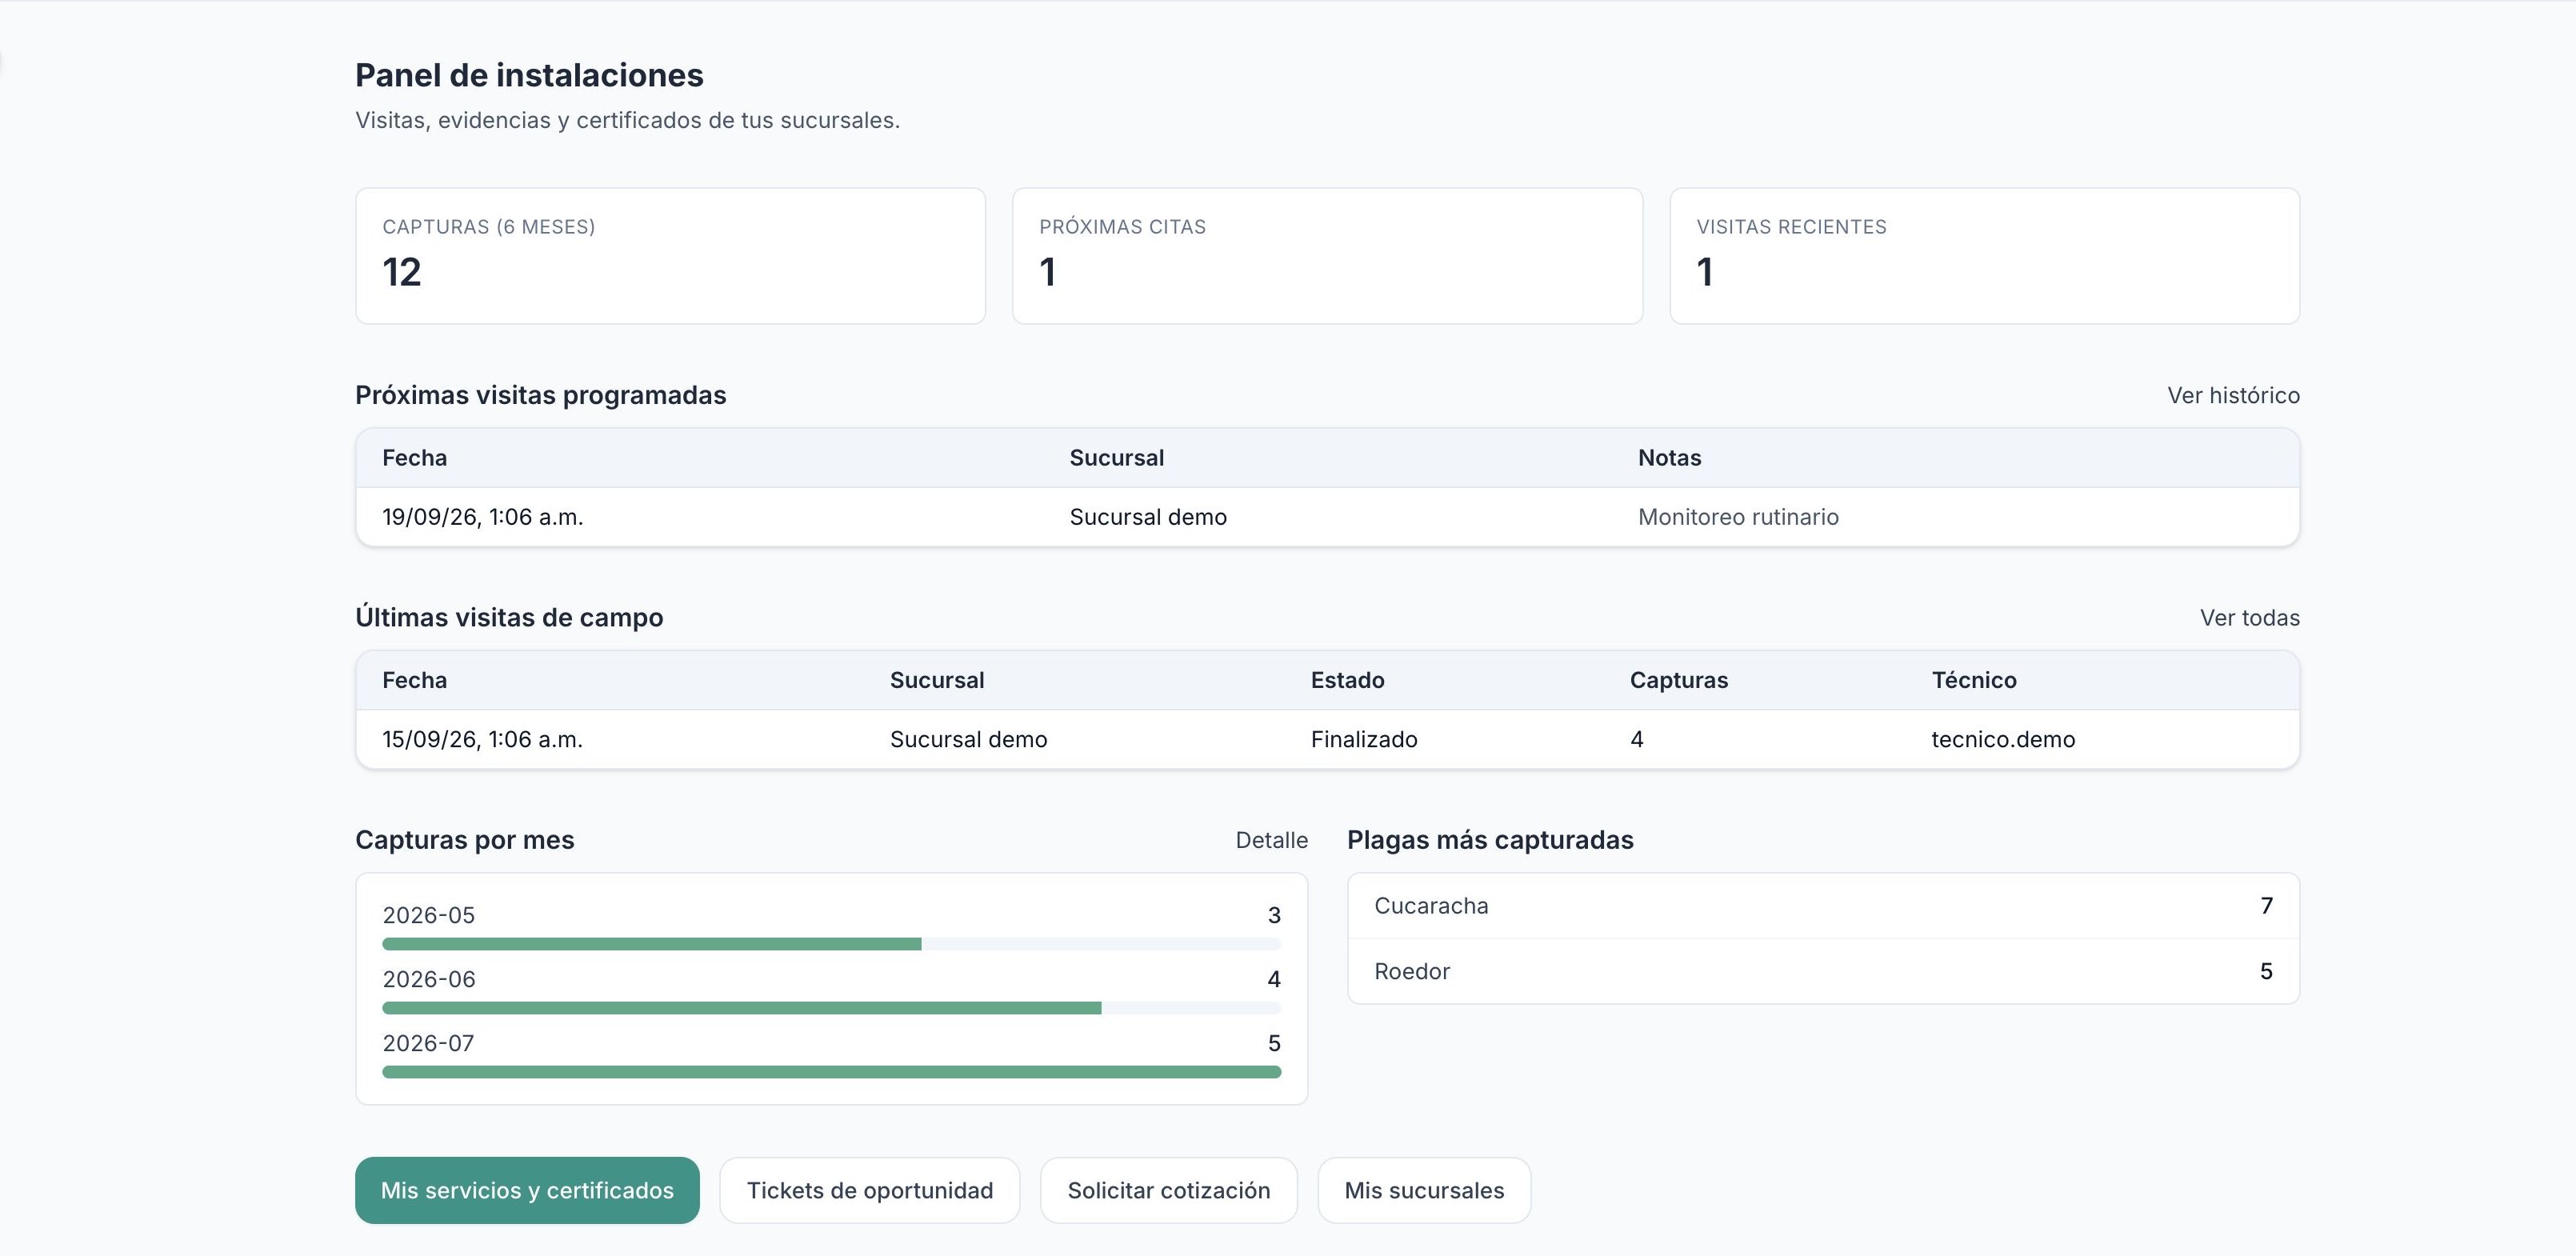Click Estado column header

[x=1347, y=680]
